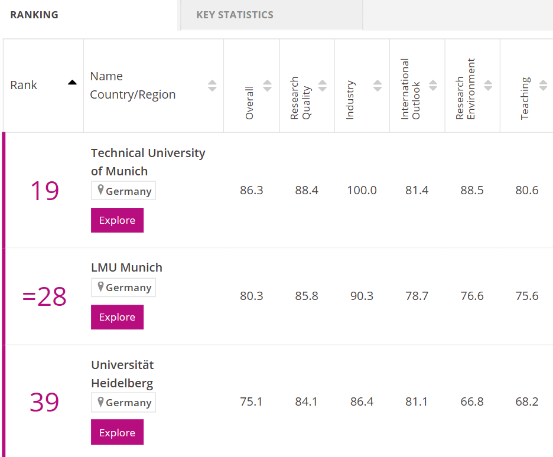Switch to Key Statistics tab
This screenshot has height=457, width=553.
click(235, 15)
